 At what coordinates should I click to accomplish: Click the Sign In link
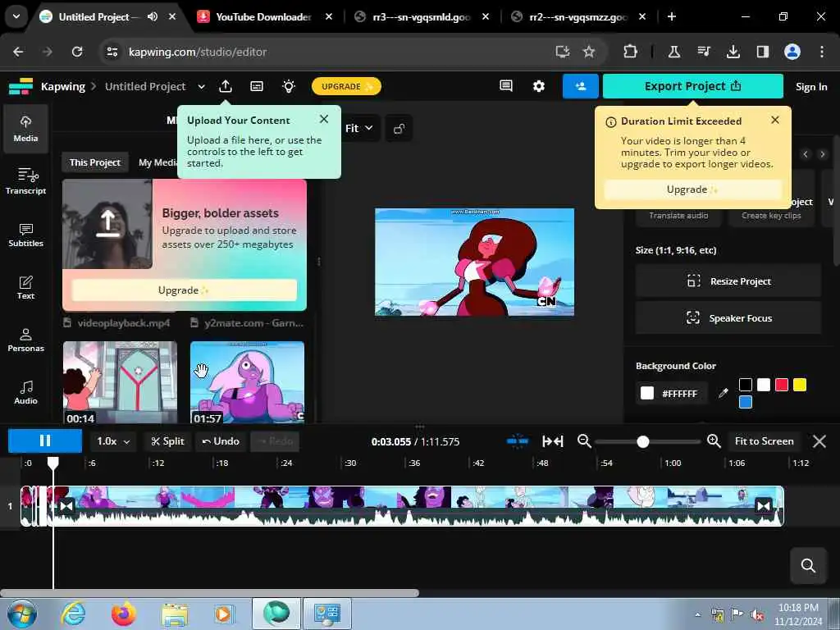tap(811, 87)
